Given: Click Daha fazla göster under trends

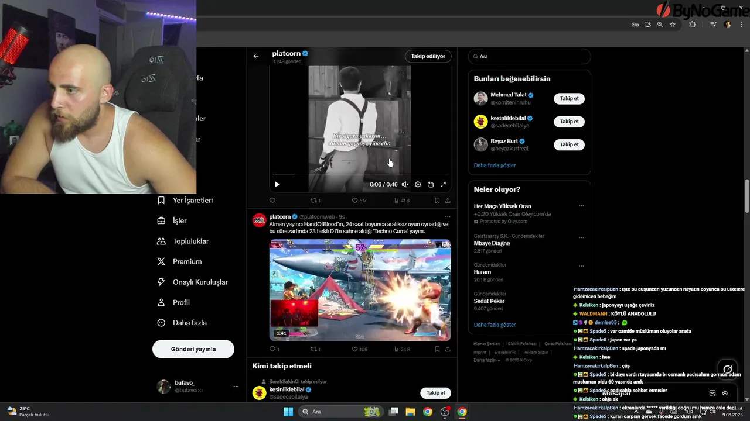Looking at the screenshot, I should tap(495, 325).
